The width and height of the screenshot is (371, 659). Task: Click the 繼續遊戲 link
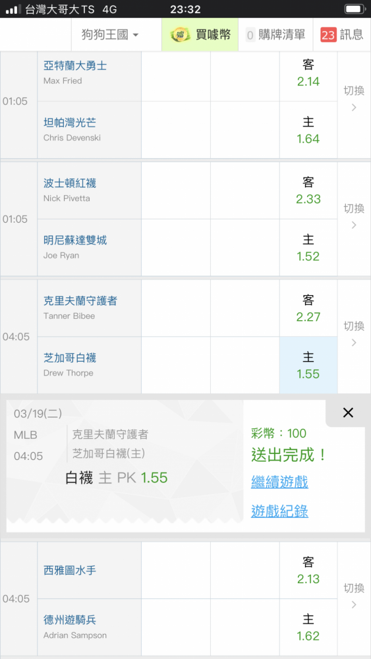(x=279, y=482)
